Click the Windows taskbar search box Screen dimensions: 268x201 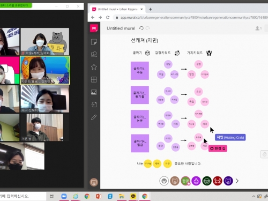coord(23,196)
